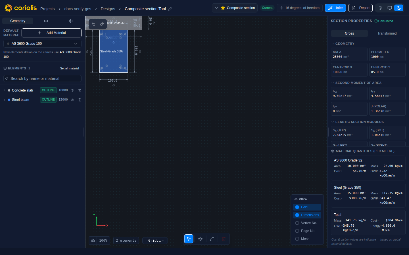Click the 2 elements counter
This screenshot has height=255, width=409.
coord(126,241)
